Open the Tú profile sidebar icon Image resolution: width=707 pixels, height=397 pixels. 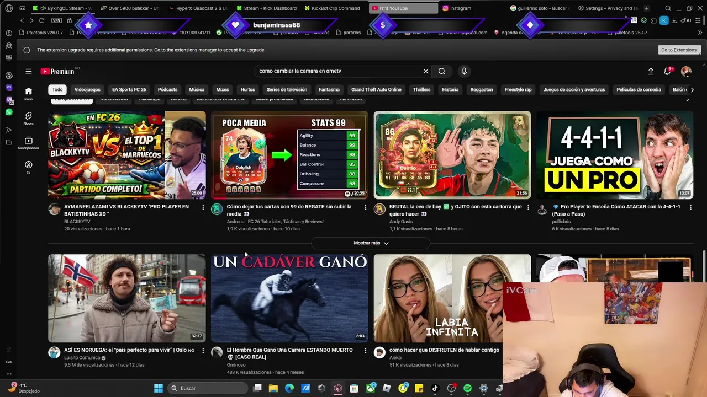pyautogui.click(x=28, y=167)
